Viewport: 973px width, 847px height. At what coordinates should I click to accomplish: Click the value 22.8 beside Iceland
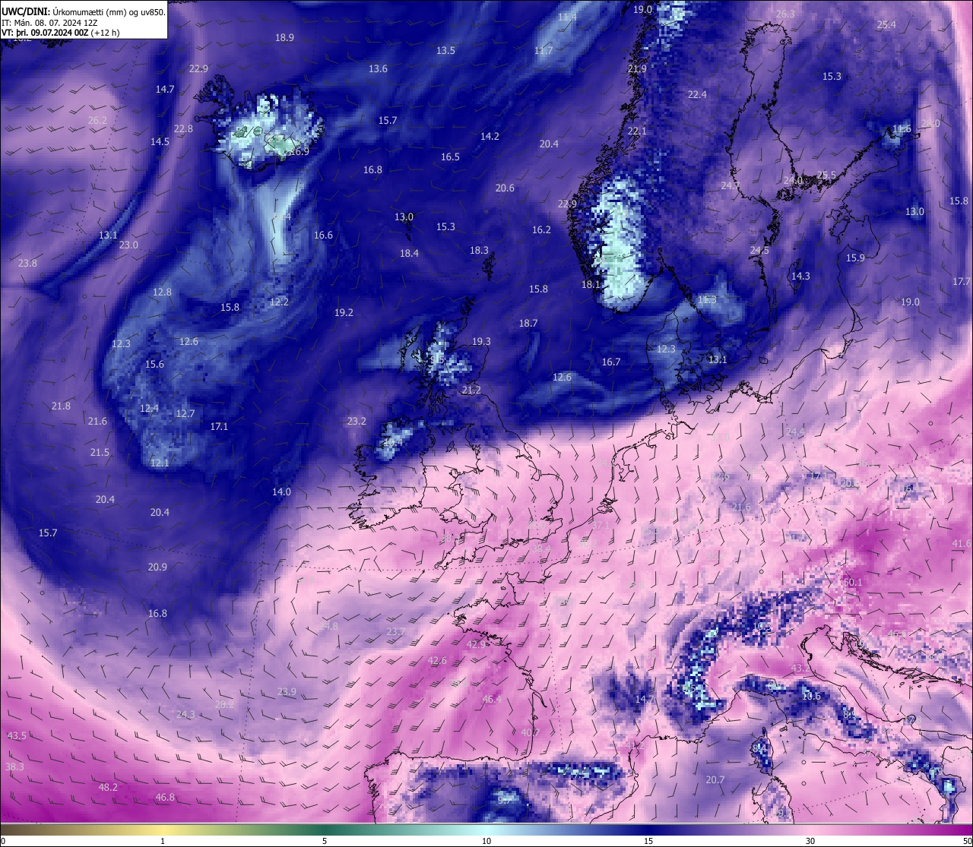(183, 128)
